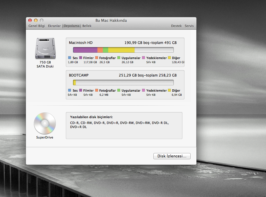Image resolution: width=266 pixels, height=197 pixels.
Task: Click the yellow Diğer swatch under BOOTCAMP
Action: pyautogui.click(x=169, y=90)
